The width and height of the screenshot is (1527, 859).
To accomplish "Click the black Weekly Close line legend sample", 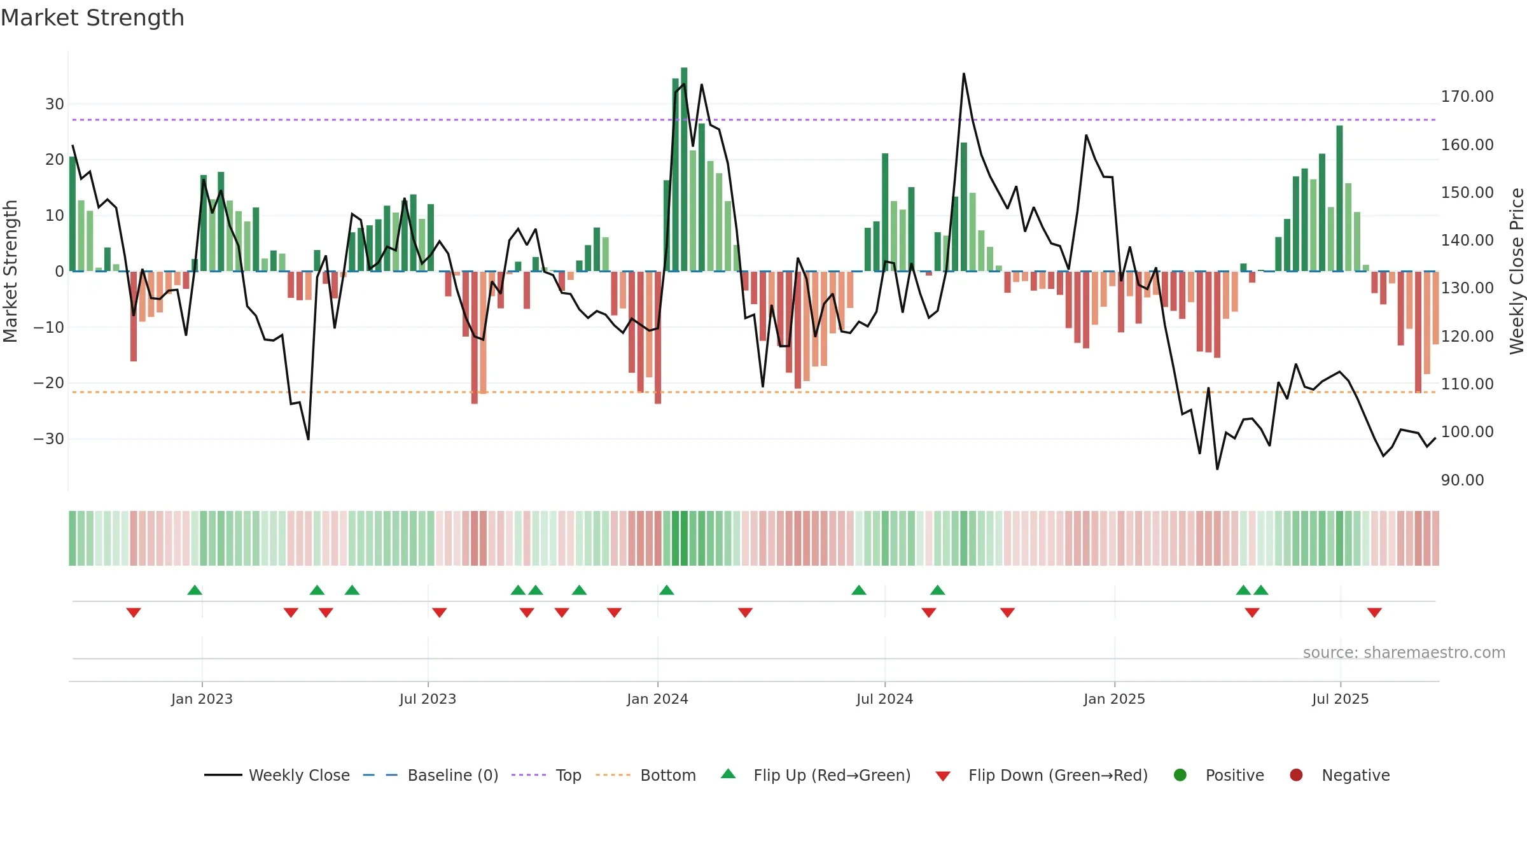I will pos(223,775).
